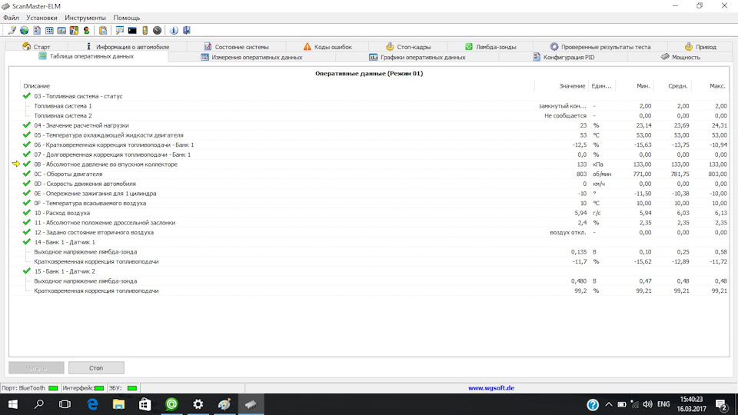Screen dimensions: 738x415
Task: Switch to Конфигурация PID tab
Action: tap(563, 57)
